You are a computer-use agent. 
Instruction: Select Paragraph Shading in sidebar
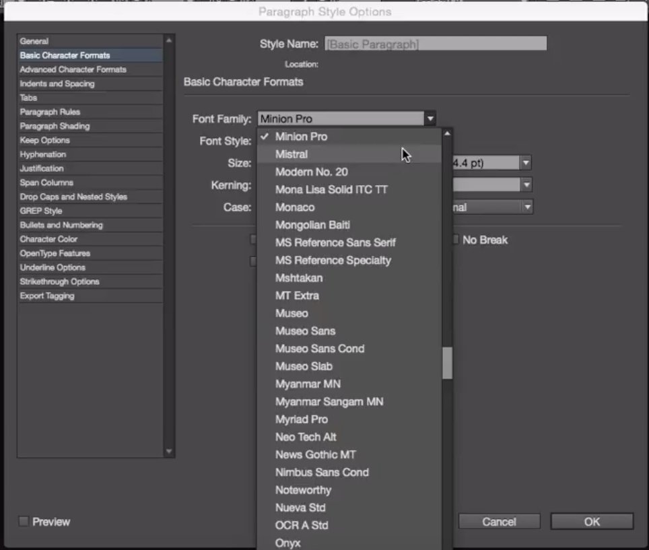pyautogui.click(x=90, y=126)
